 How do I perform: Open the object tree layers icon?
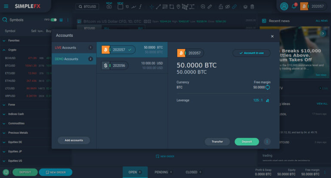click(x=245, y=7)
